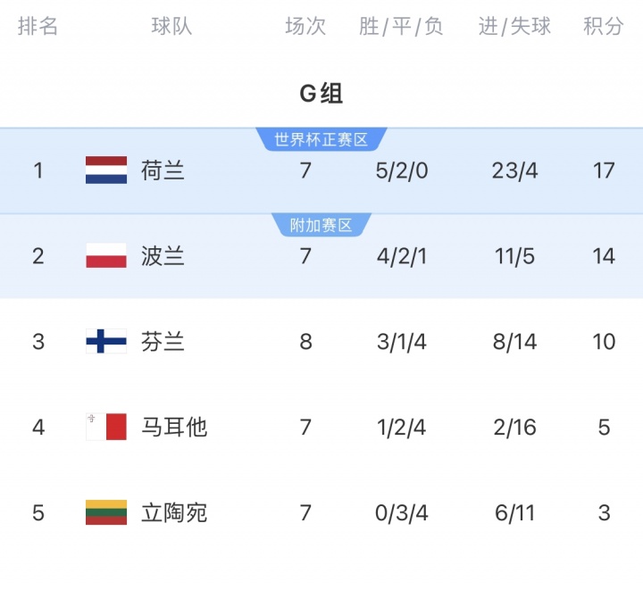This screenshot has width=643, height=590.
Task: Click the Malta flag icon
Action: pyautogui.click(x=105, y=427)
